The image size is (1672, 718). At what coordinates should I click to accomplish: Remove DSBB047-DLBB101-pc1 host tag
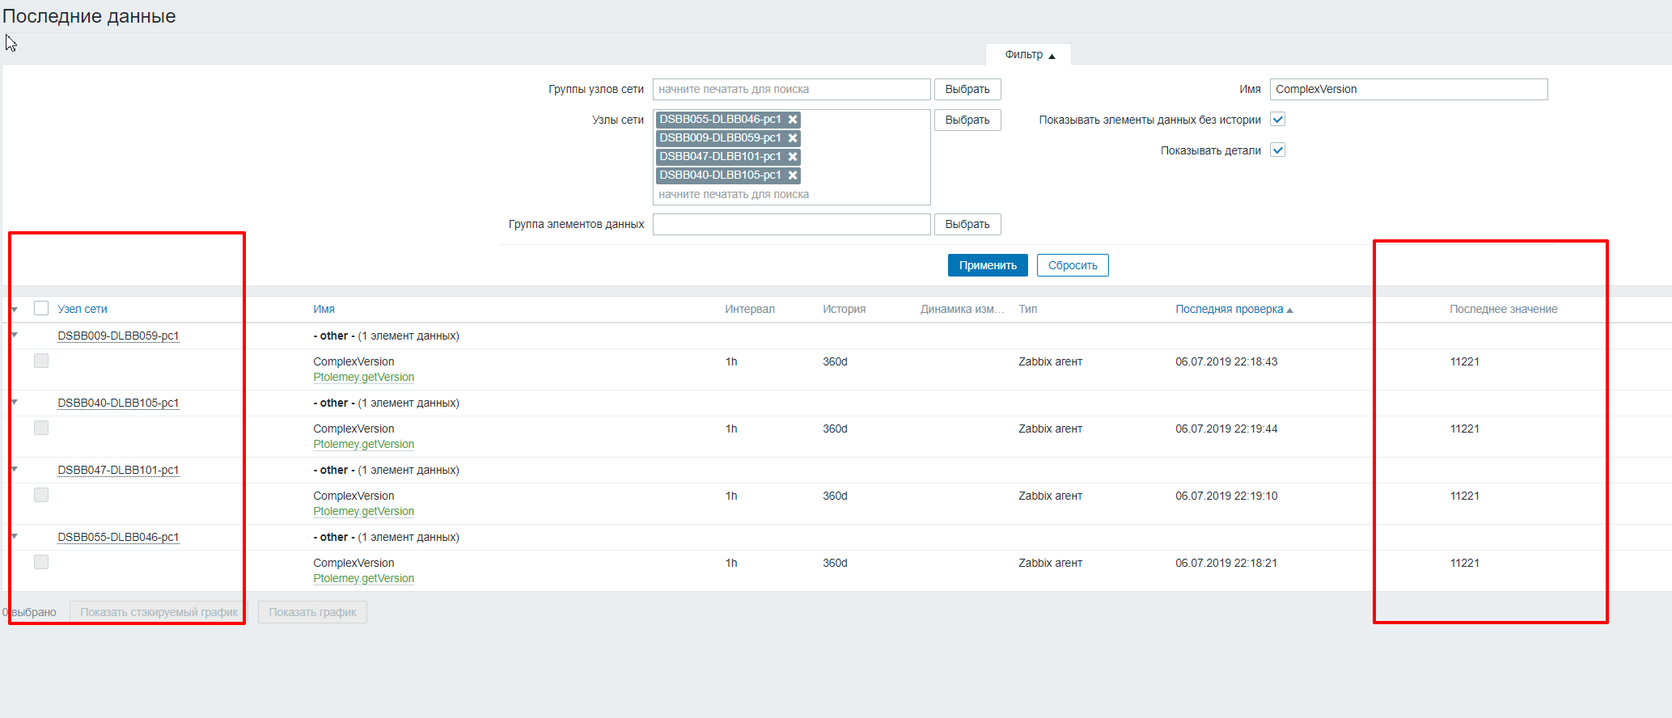793,157
